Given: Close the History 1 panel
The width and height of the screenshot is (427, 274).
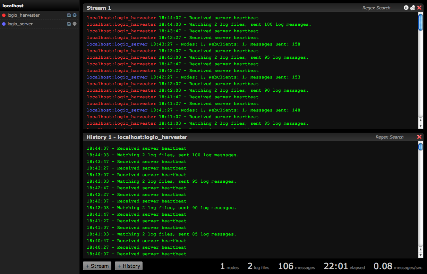Looking at the screenshot, I should click(x=419, y=137).
